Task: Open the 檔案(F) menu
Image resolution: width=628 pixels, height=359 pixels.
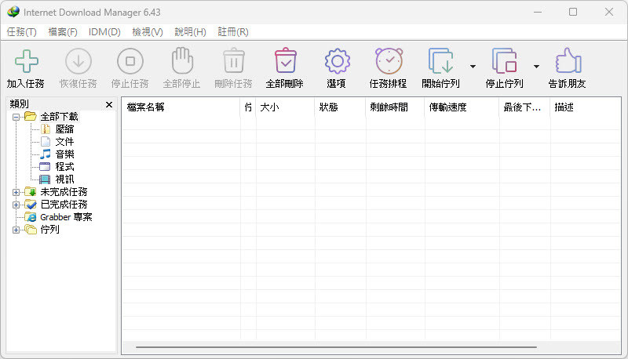Action: click(63, 31)
